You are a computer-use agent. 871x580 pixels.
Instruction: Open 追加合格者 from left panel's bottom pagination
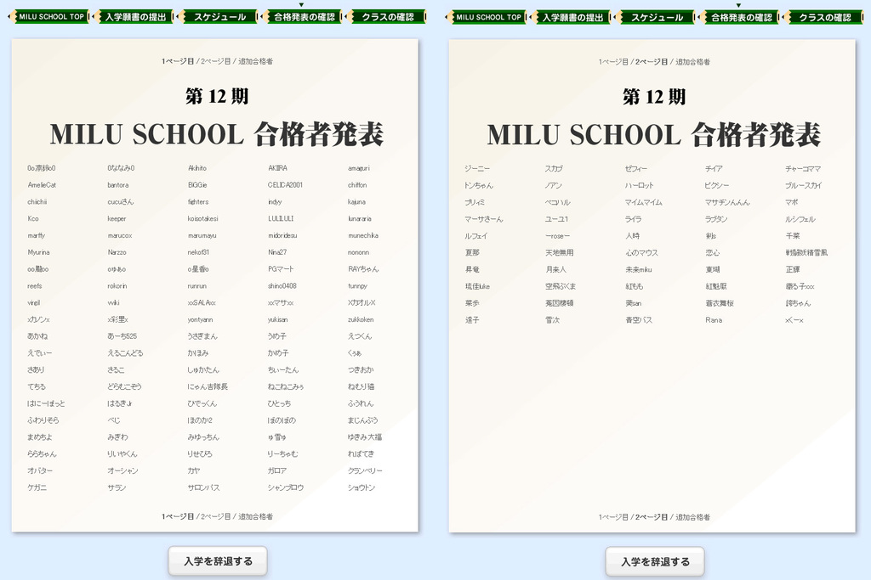click(x=256, y=516)
